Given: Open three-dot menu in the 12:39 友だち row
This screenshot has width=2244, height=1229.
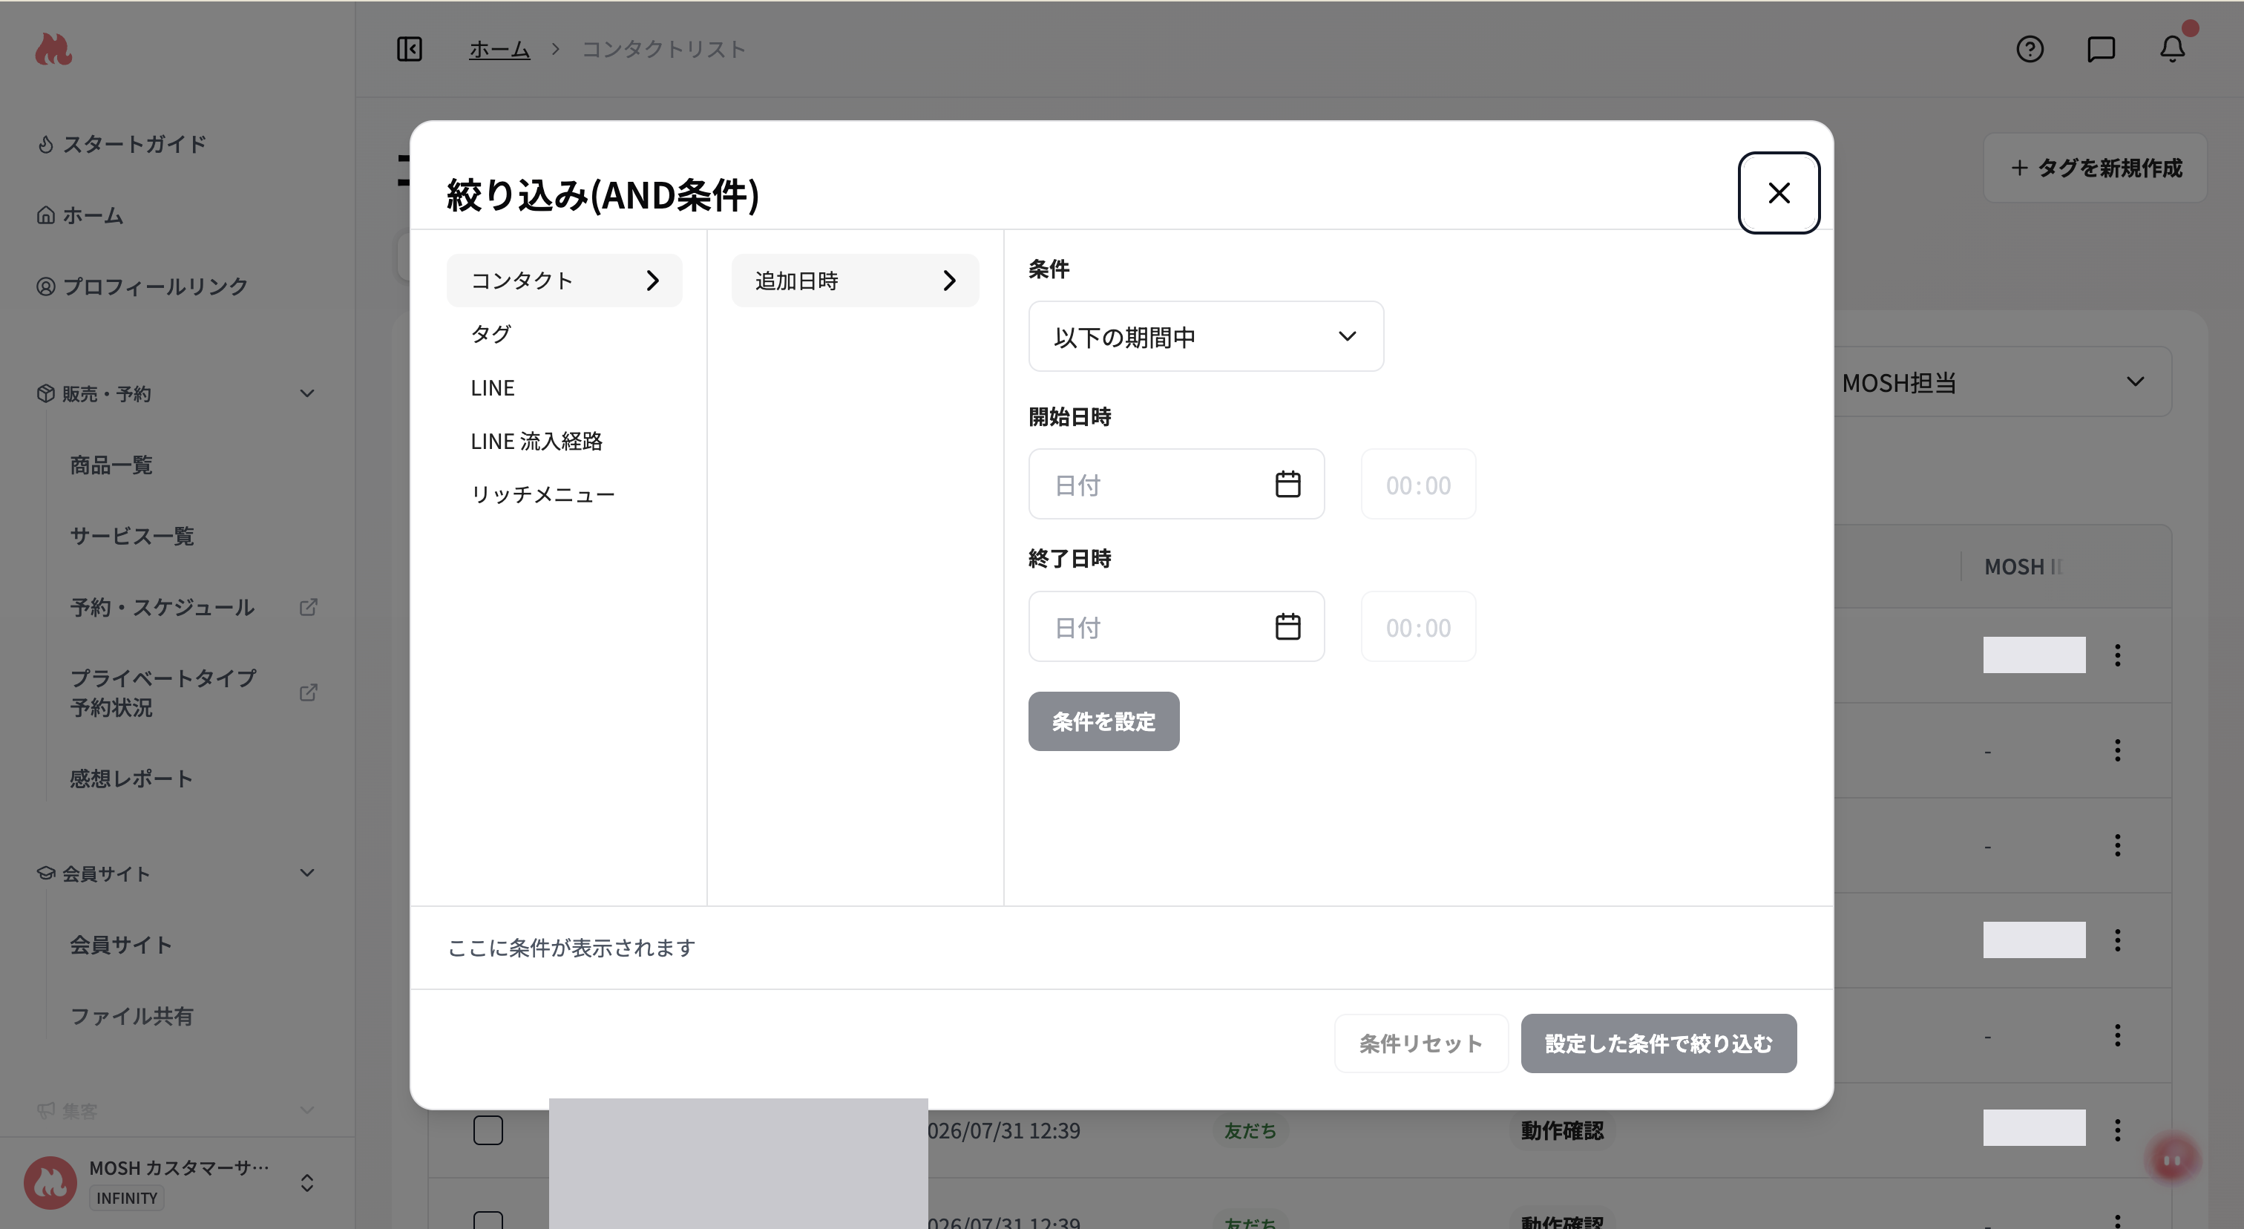Looking at the screenshot, I should coord(2118,1130).
